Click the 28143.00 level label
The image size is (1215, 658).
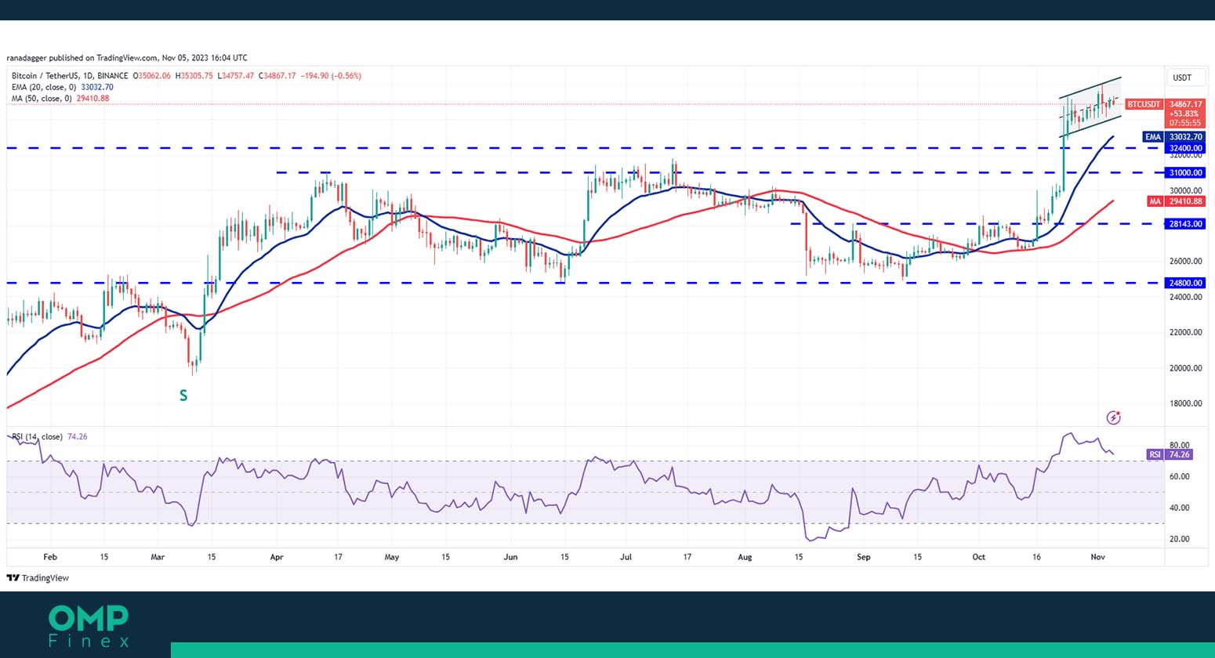[x=1186, y=224]
